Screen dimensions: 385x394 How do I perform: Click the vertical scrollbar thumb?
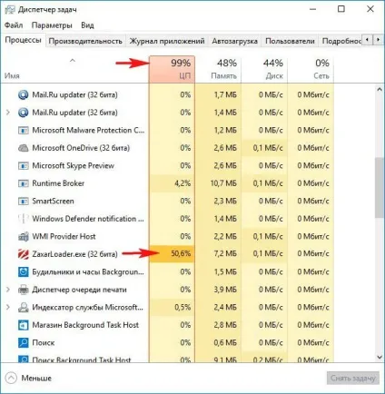[380, 187]
